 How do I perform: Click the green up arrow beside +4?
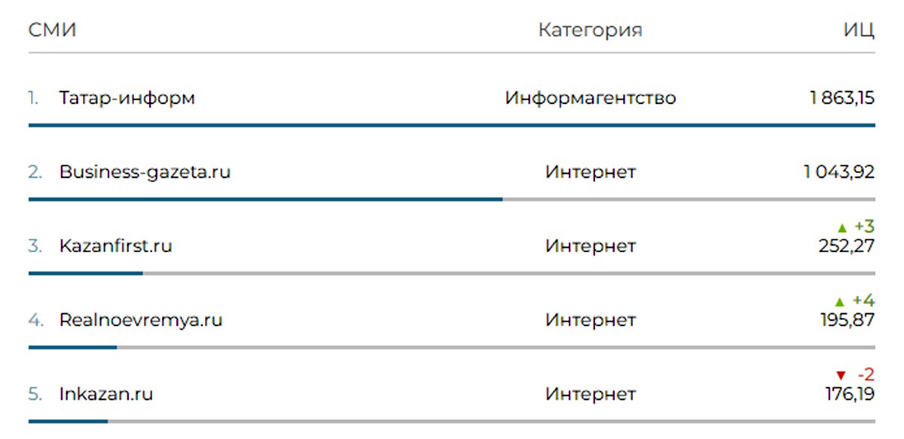pyautogui.click(x=841, y=302)
